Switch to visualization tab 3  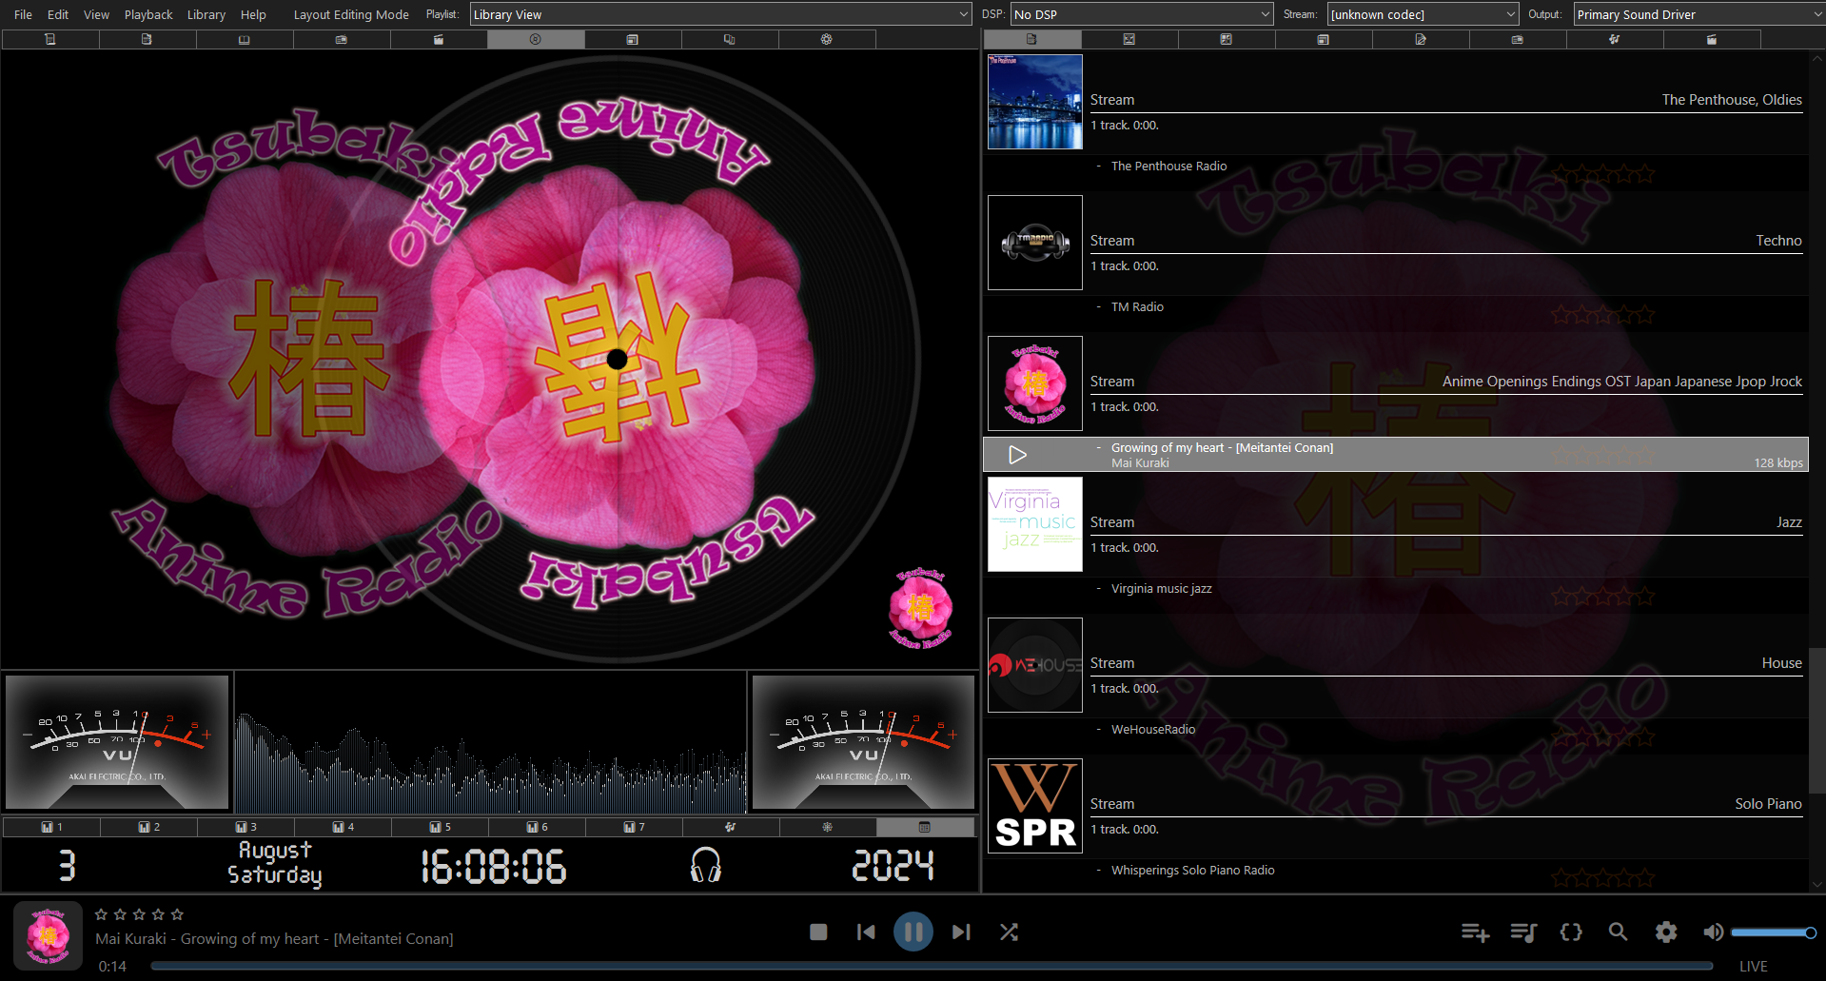[246, 827]
